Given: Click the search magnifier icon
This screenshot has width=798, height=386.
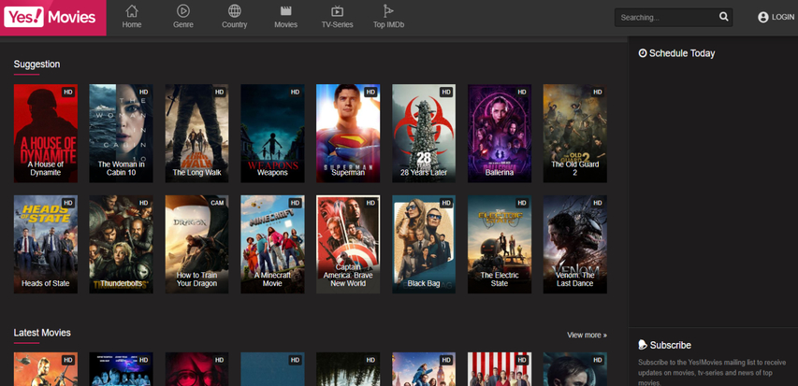Looking at the screenshot, I should pos(724,17).
